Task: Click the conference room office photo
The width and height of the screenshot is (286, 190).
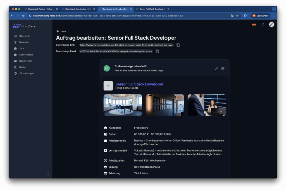Action: click(x=123, y=105)
